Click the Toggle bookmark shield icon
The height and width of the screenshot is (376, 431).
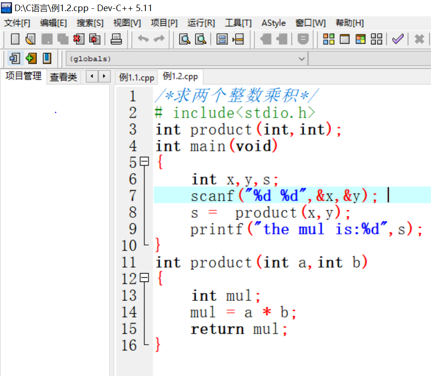(x=303, y=39)
